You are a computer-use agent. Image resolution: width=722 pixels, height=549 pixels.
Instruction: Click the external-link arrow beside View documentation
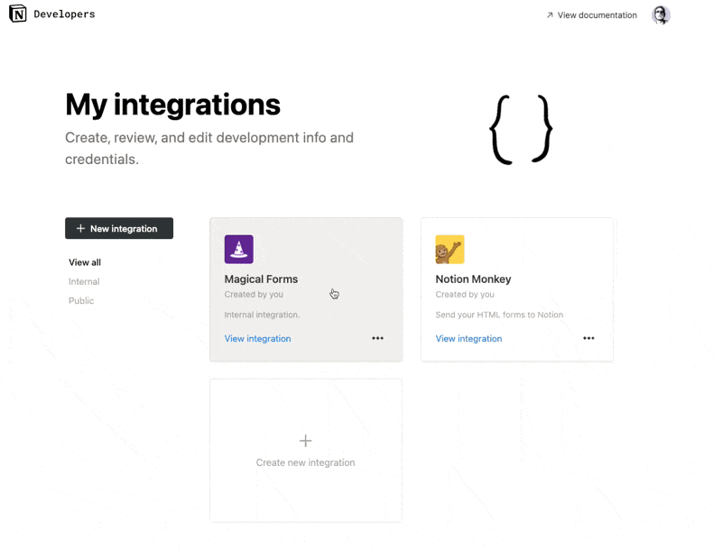549,15
